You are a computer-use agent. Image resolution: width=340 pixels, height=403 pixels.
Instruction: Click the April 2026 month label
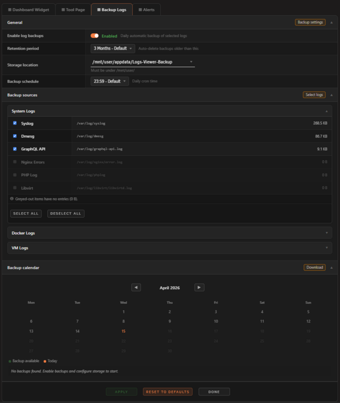tap(169, 288)
